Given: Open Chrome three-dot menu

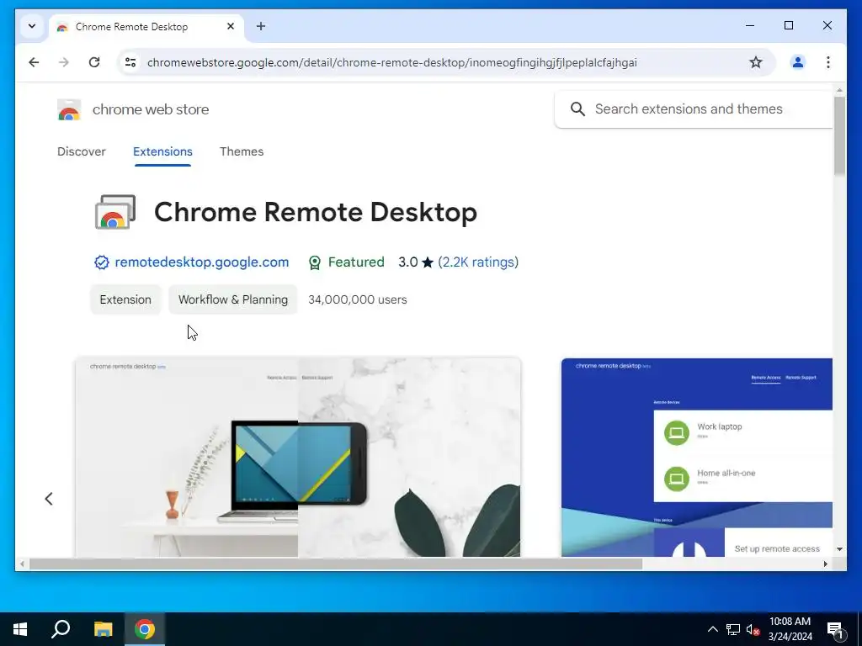Looking at the screenshot, I should click(x=828, y=62).
